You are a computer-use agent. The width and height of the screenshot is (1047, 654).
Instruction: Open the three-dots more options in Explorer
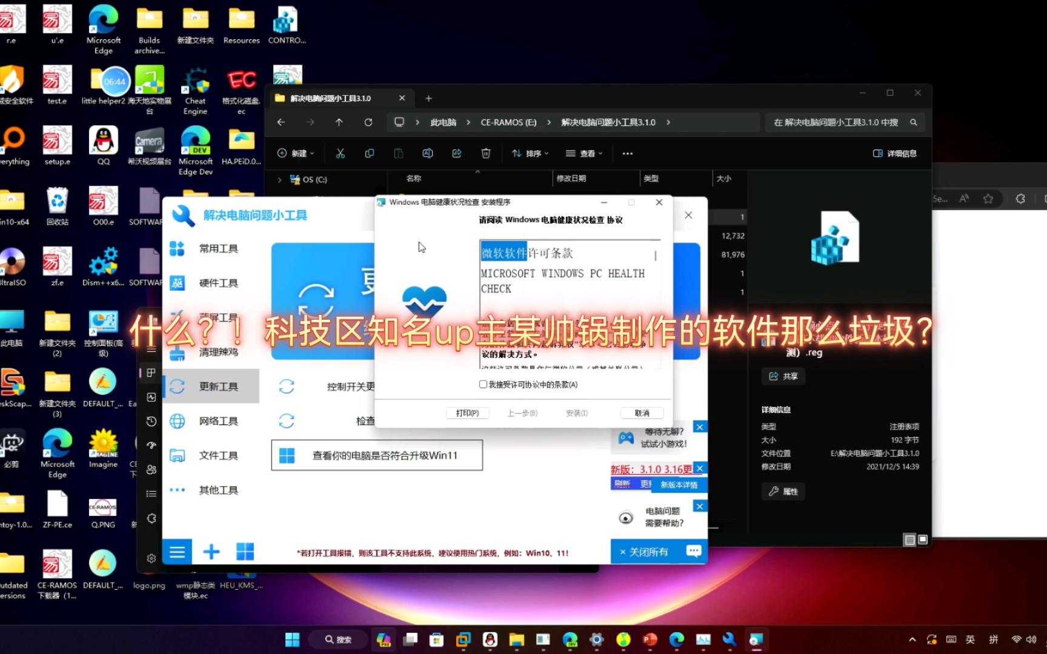[628, 153]
